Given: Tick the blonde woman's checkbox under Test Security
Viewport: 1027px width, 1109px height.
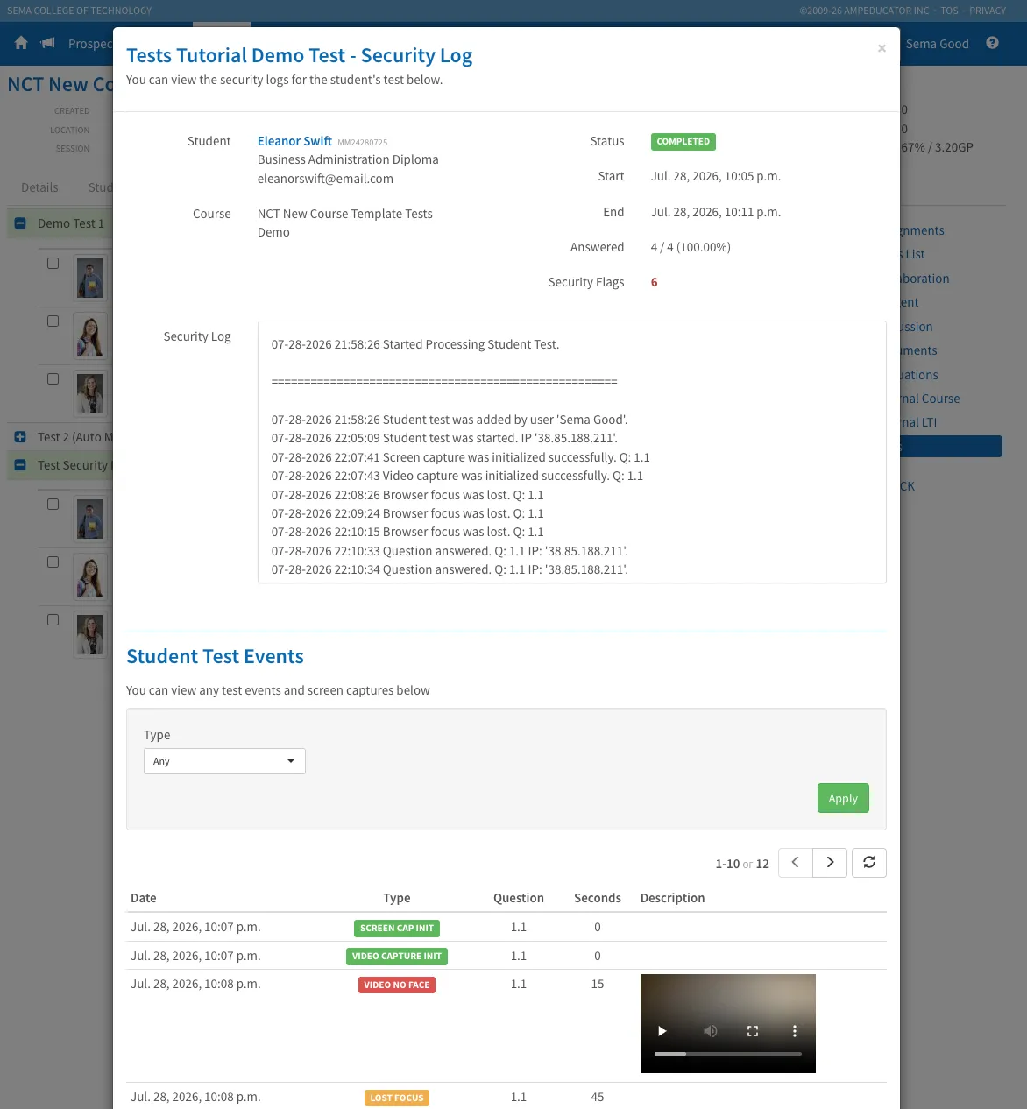Looking at the screenshot, I should pos(53,619).
